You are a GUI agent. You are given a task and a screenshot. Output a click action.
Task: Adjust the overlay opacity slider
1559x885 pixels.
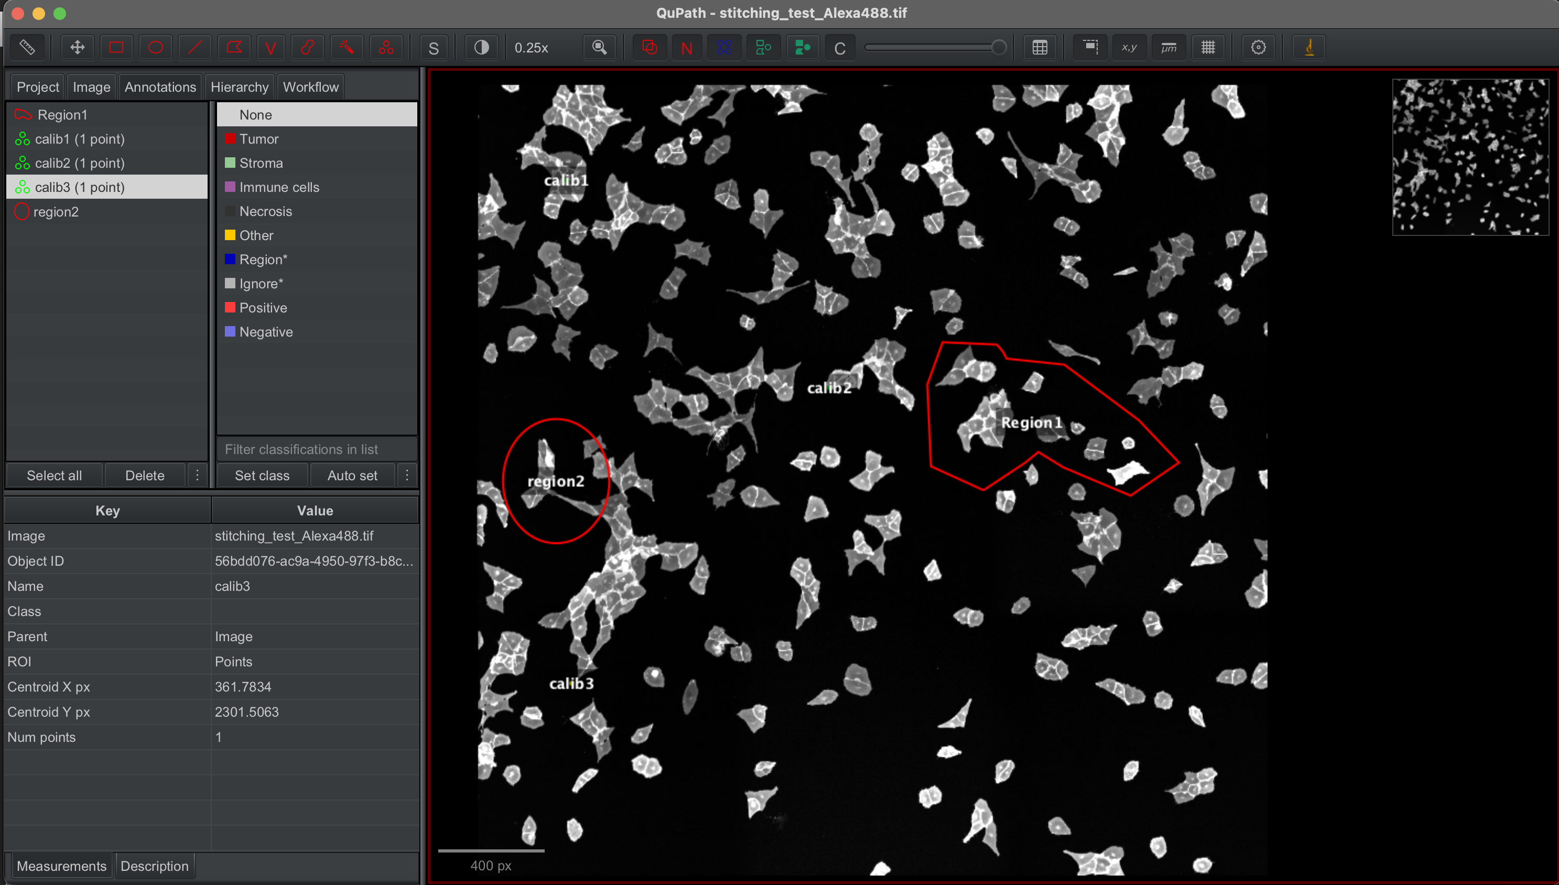(936, 47)
